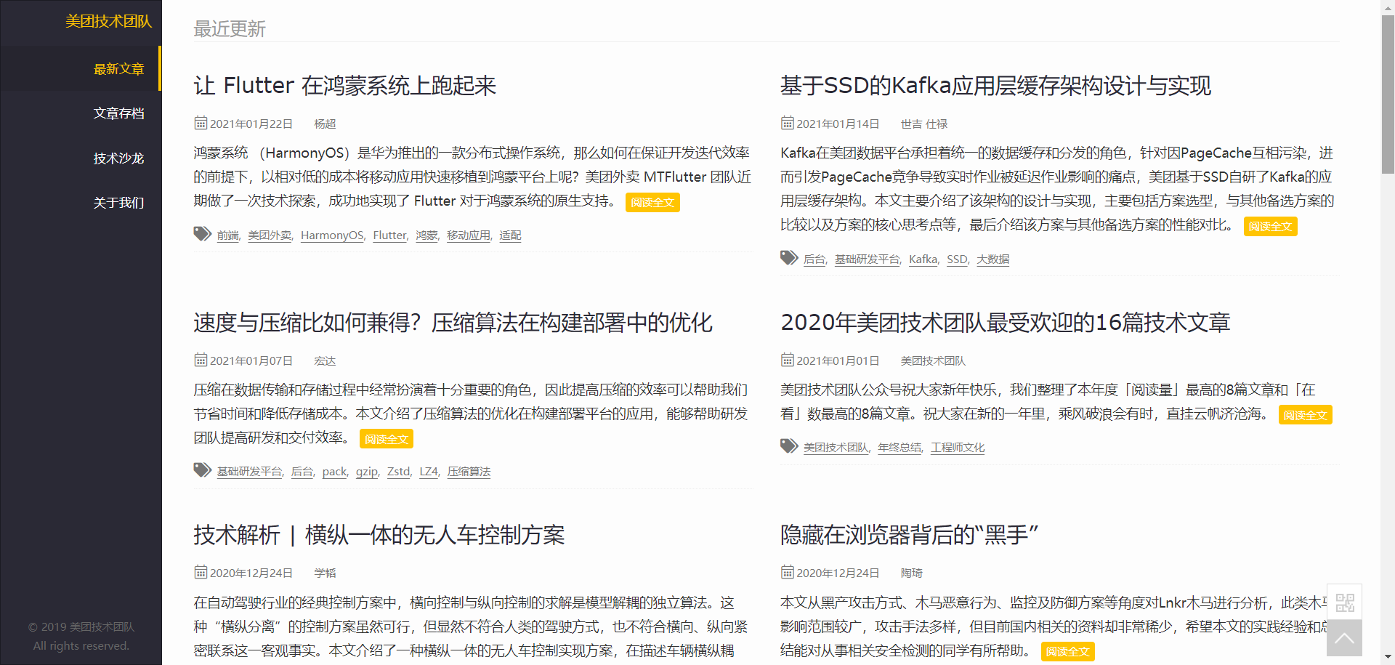Click the tags icon before 美团技术团队 tag
The width and height of the screenshot is (1395, 665).
[789, 446]
